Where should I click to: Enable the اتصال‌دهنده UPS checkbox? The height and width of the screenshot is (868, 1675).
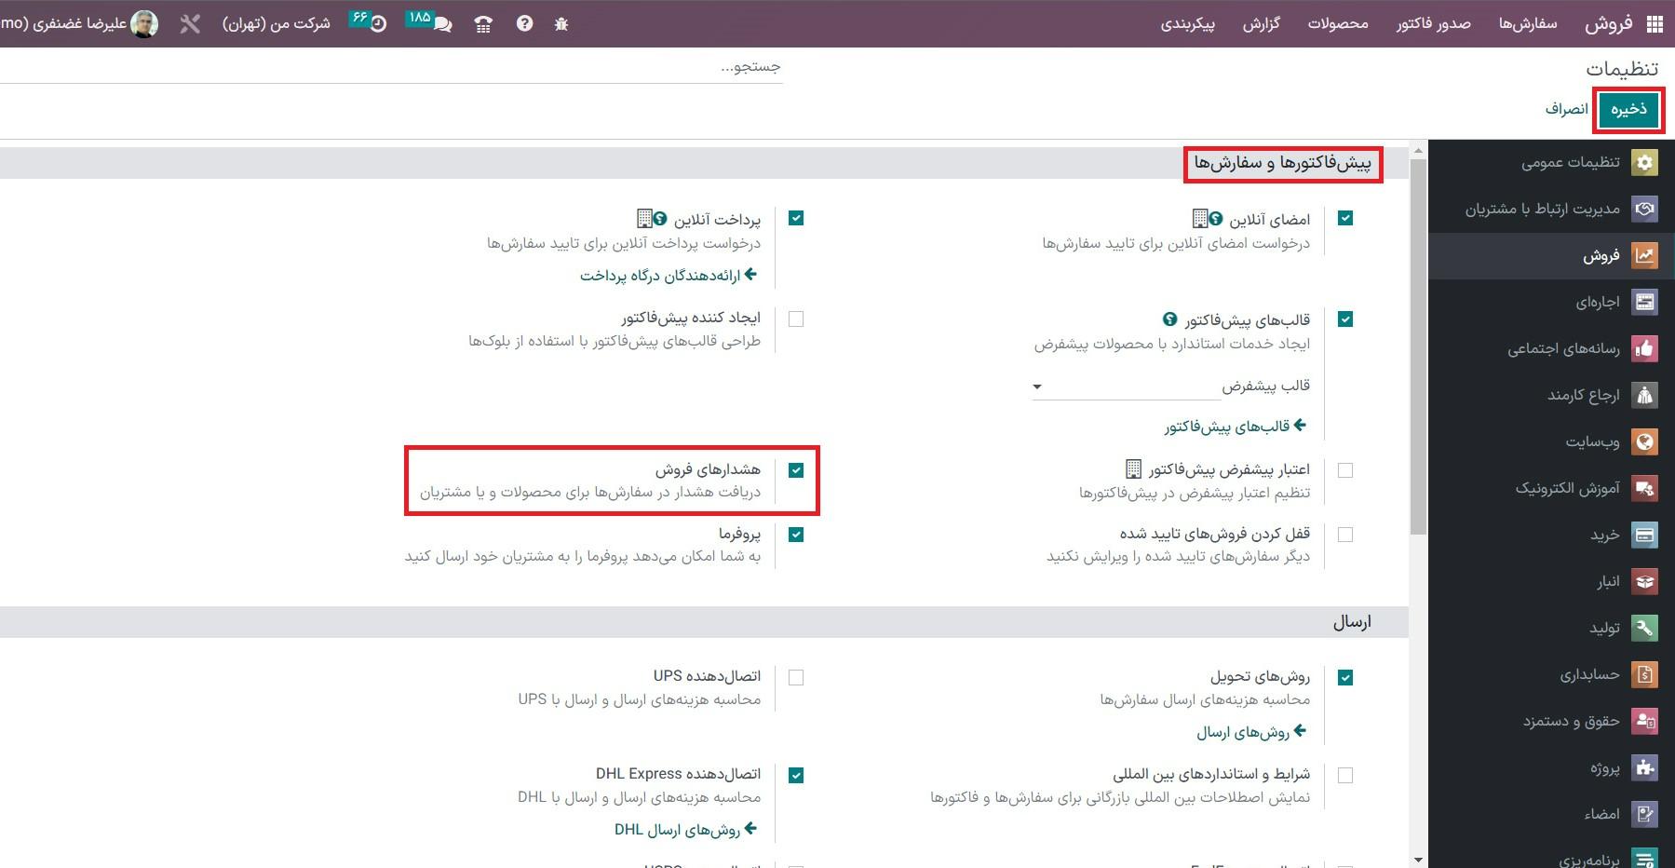tap(796, 678)
